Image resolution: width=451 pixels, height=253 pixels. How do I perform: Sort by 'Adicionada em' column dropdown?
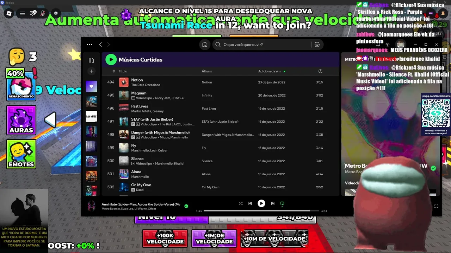coord(272,71)
